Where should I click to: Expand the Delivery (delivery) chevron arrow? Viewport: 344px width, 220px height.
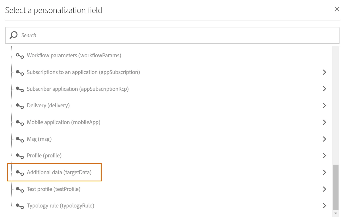[x=324, y=105]
